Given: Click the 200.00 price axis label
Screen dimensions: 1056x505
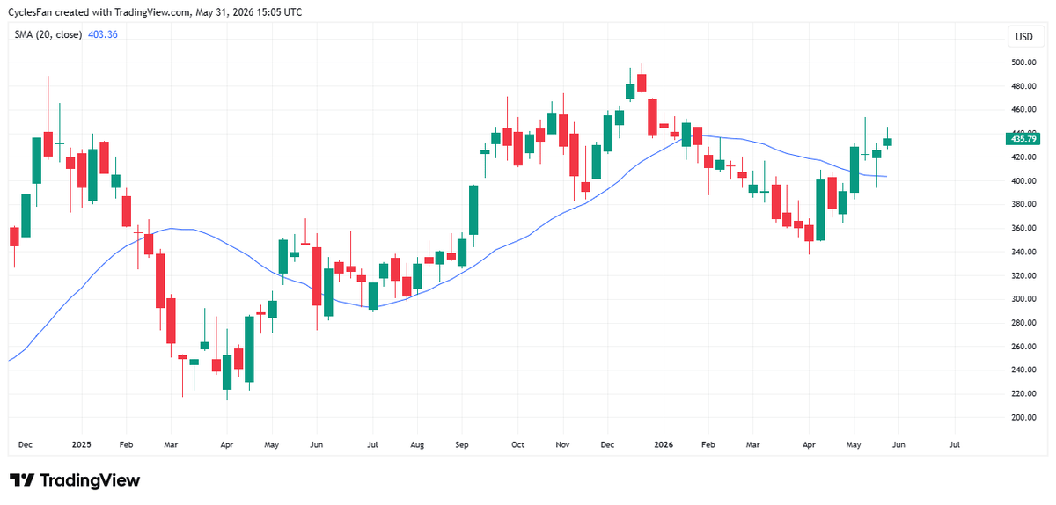Looking at the screenshot, I should click(x=1023, y=418).
